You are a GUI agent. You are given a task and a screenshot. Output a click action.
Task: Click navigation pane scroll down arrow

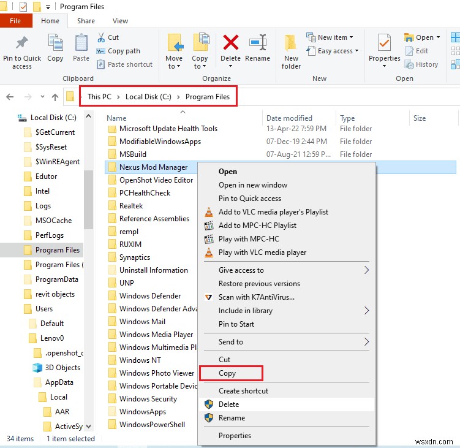89,427
